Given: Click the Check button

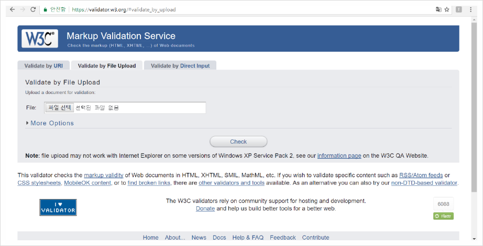Looking at the screenshot, I should pyautogui.click(x=238, y=142).
